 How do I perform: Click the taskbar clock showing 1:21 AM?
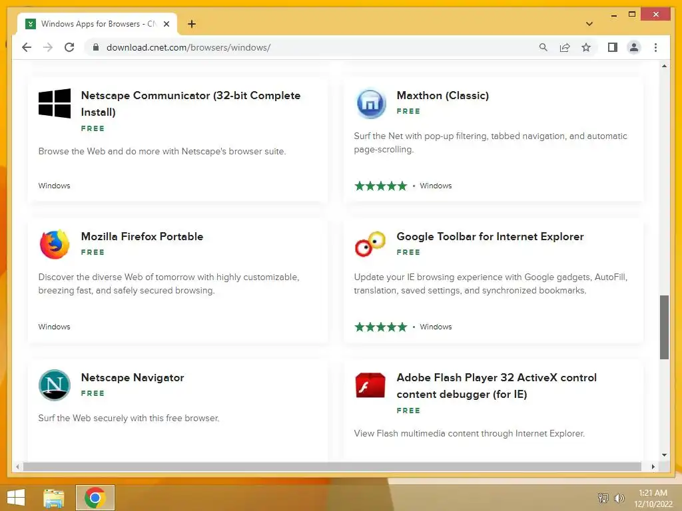653,498
